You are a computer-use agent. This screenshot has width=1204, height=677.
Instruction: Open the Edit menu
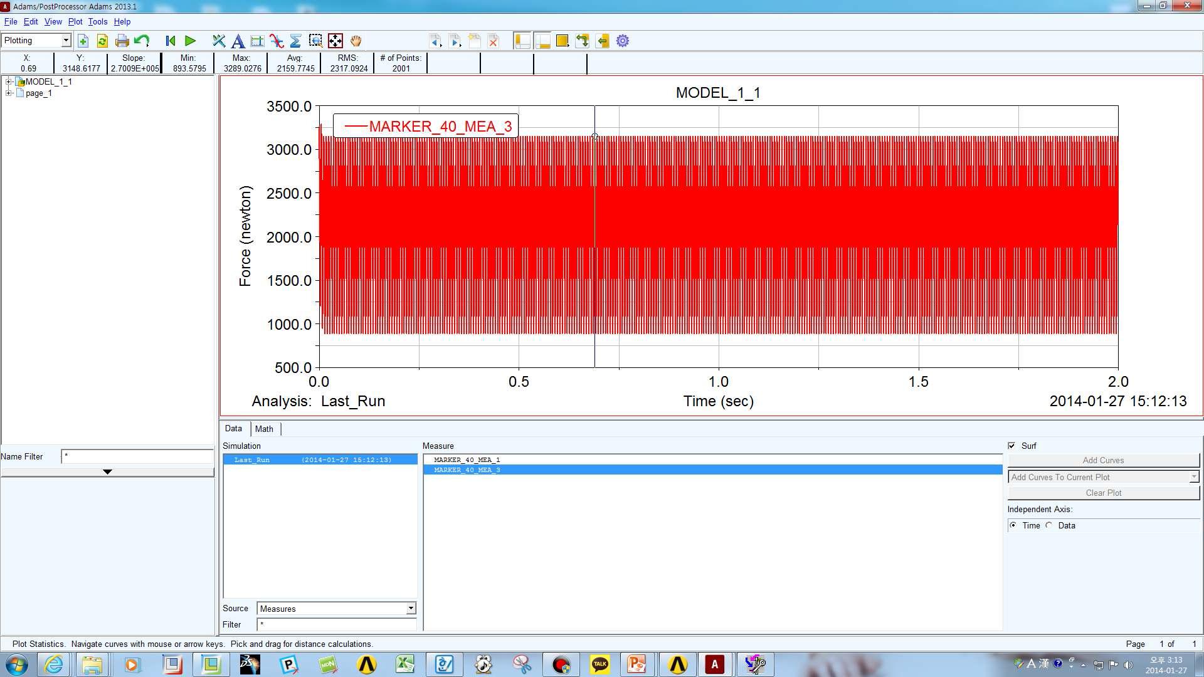[31, 22]
